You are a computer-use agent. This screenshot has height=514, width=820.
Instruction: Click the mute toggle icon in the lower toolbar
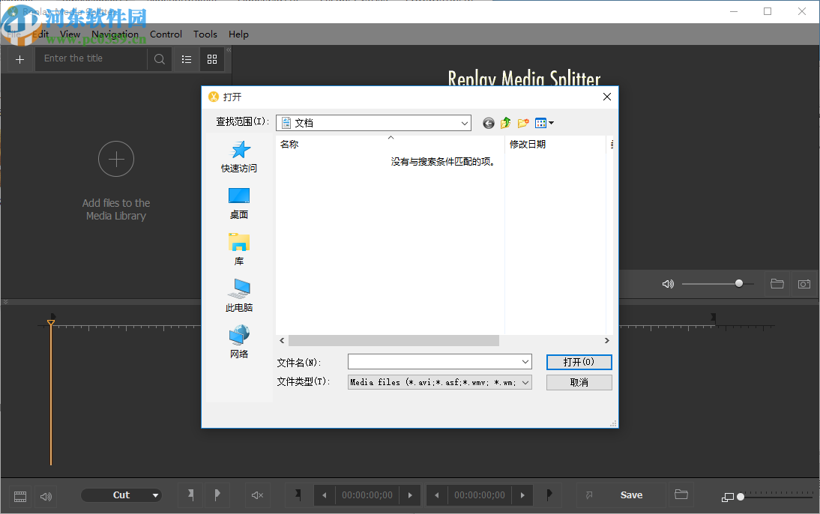pyautogui.click(x=257, y=495)
